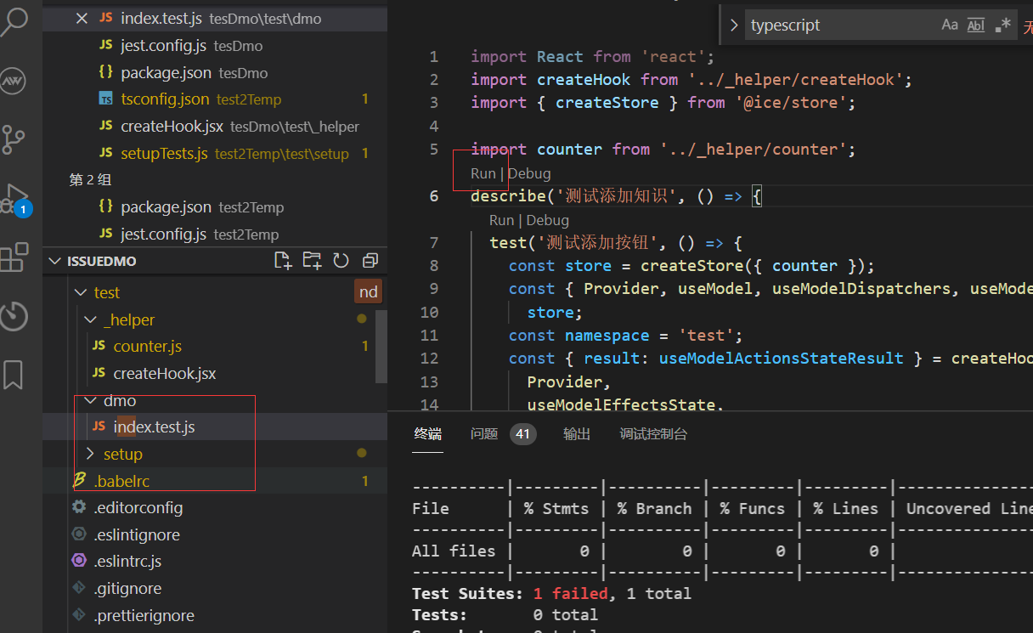The height and width of the screenshot is (633, 1033).
Task: Switch to the 调试控制台 debug console tab
Action: [653, 434]
